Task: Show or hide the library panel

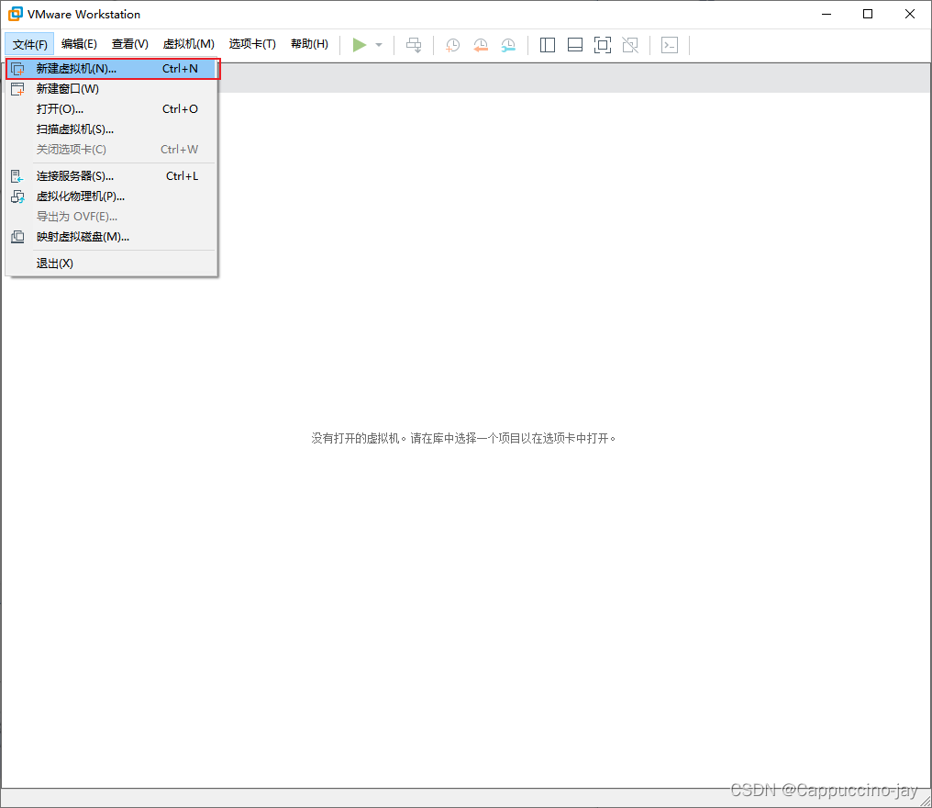Action: coord(547,44)
